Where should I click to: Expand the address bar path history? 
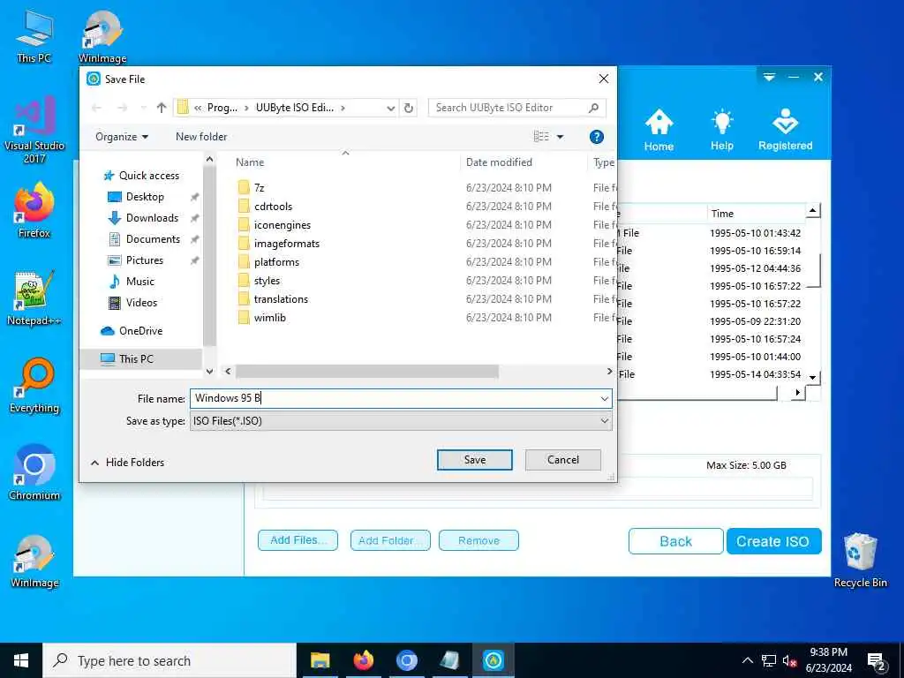(390, 108)
